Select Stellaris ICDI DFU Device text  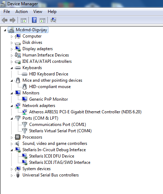pos(52,156)
